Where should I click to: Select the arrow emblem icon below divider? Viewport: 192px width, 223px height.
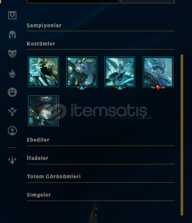pyautogui.click(x=12, y=160)
